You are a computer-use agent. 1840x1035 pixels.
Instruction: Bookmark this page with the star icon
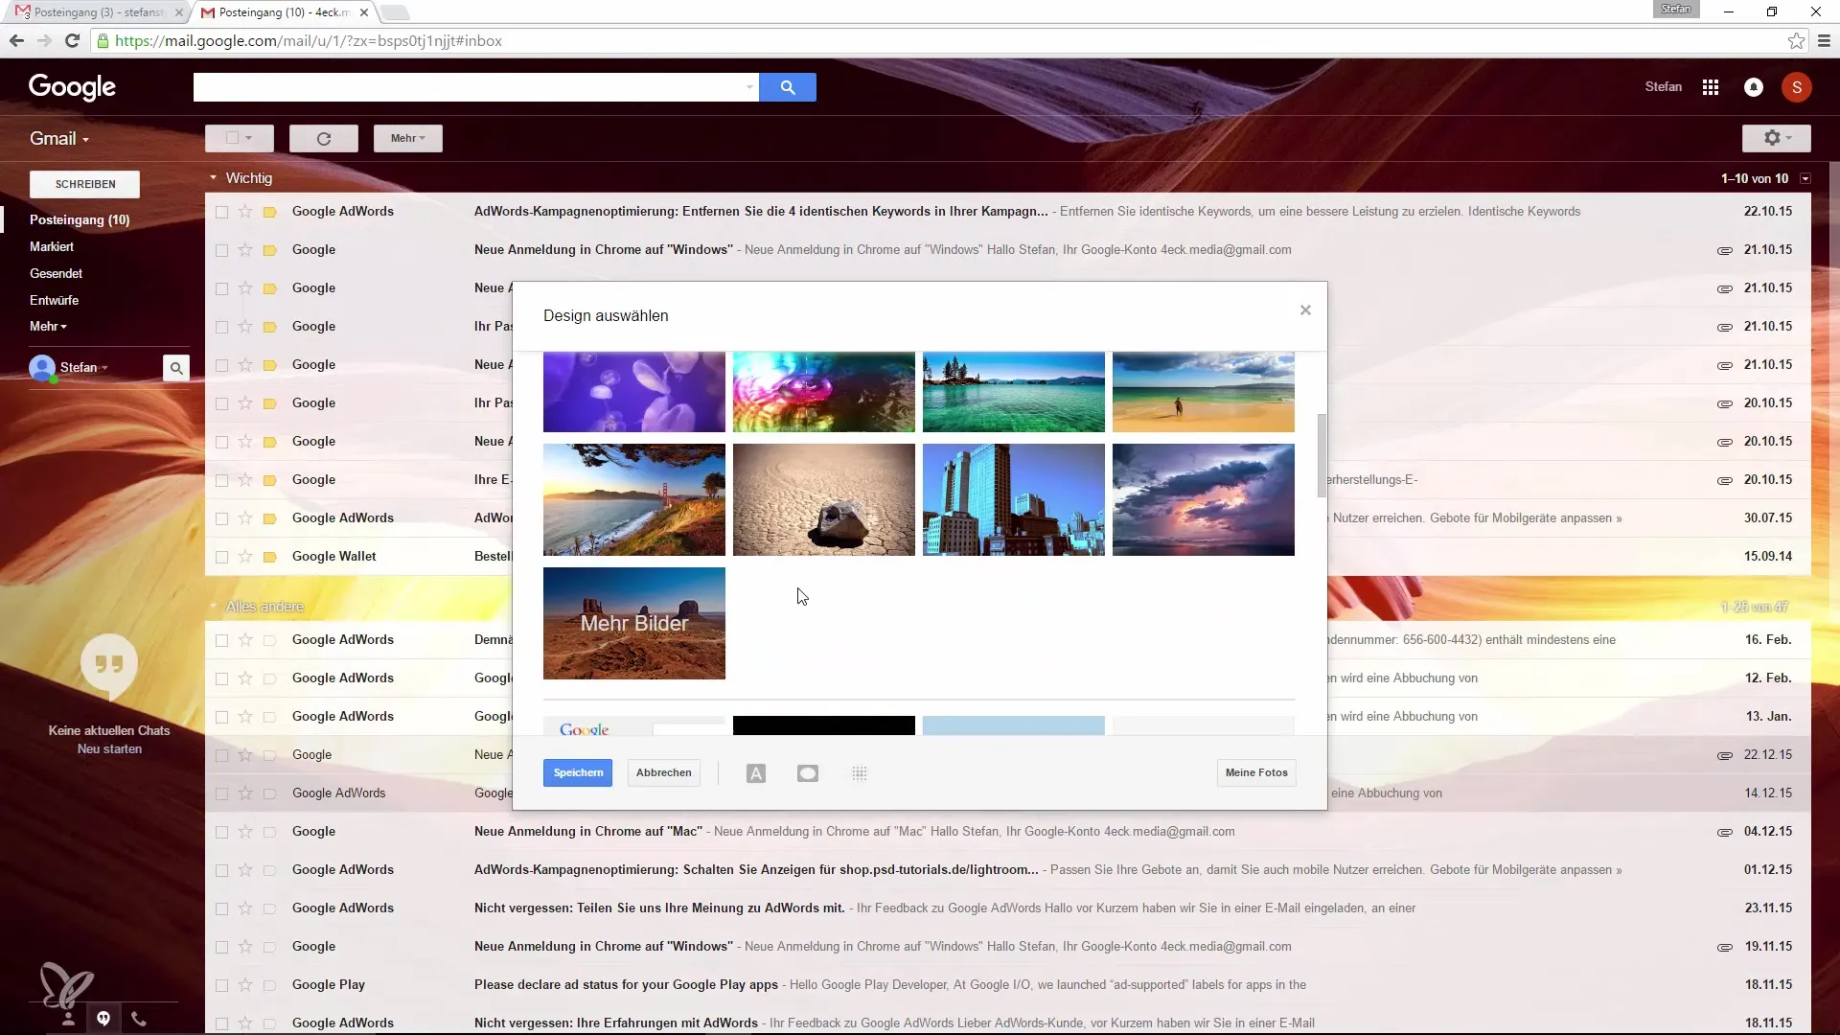pos(1796,41)
